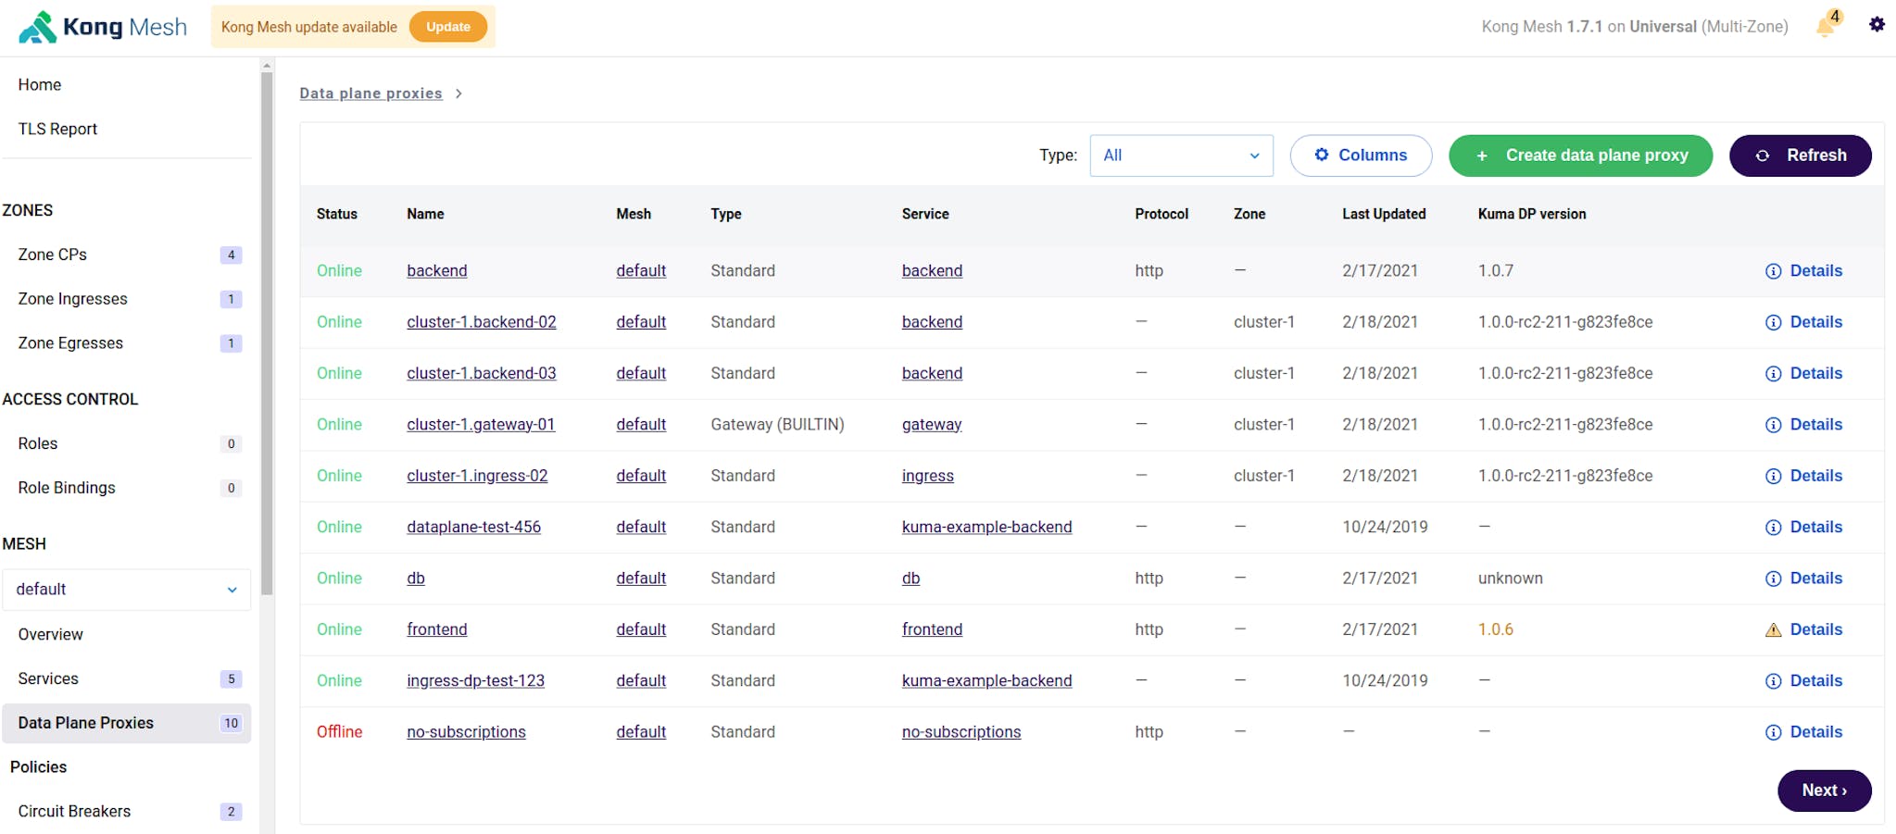Expand the default mesh selector
The image size is (1896, 834).
click(126, 590)
